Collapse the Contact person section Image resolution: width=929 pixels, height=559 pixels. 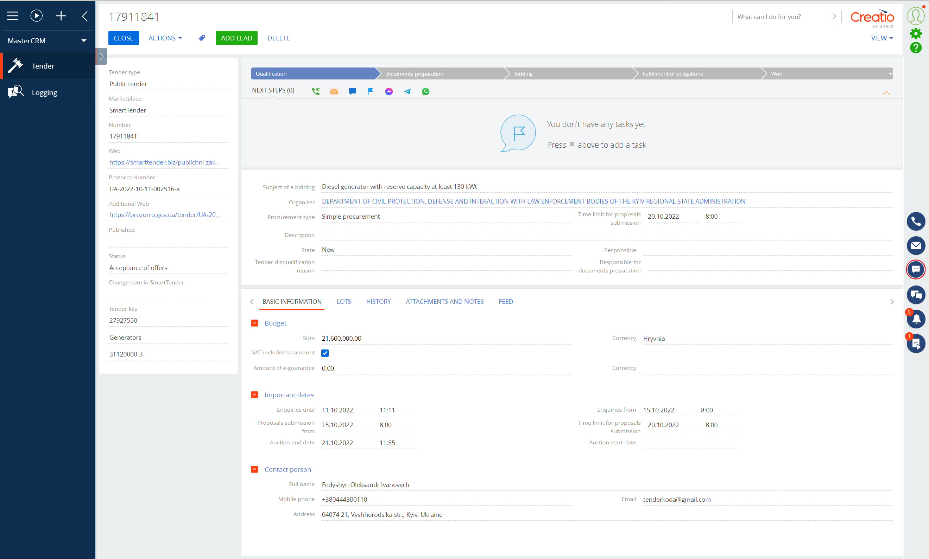tap(254, 469)
